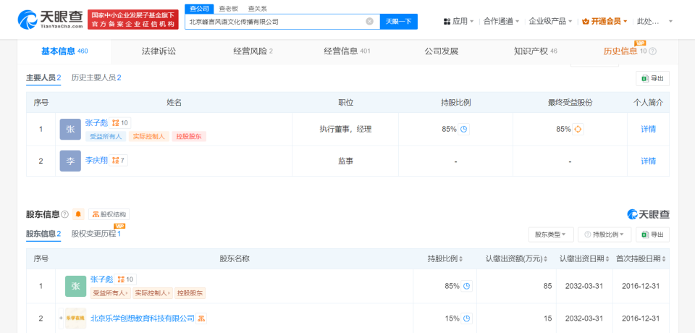Screen dimensions: 695x333
Task: Clear the search box with the X icon
Action: 369,22
